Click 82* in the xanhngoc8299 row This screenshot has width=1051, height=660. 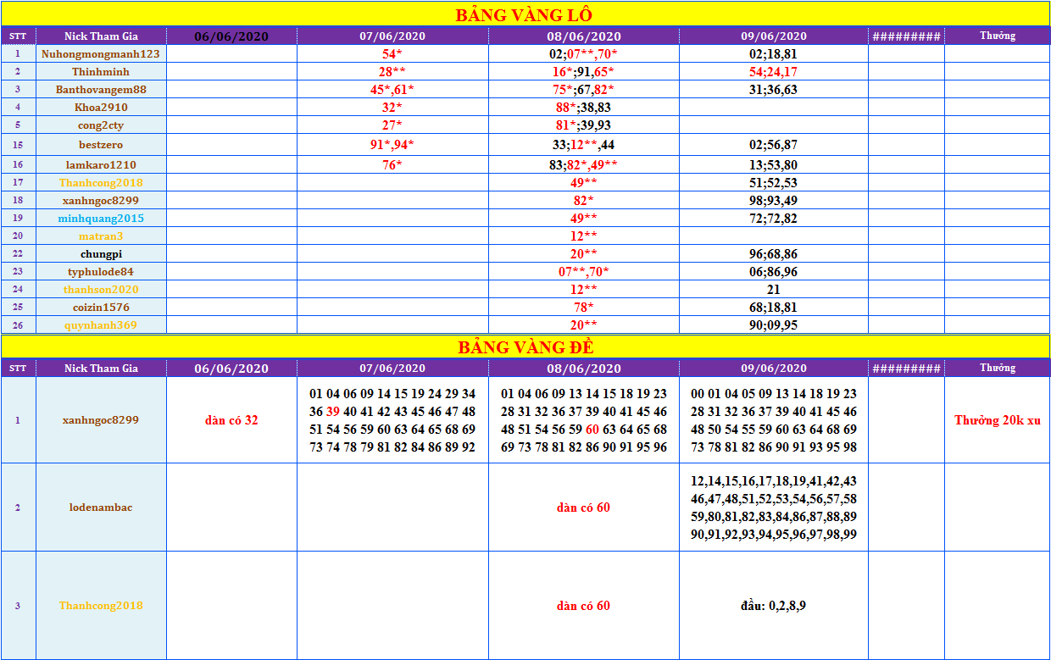click(584, 200)
